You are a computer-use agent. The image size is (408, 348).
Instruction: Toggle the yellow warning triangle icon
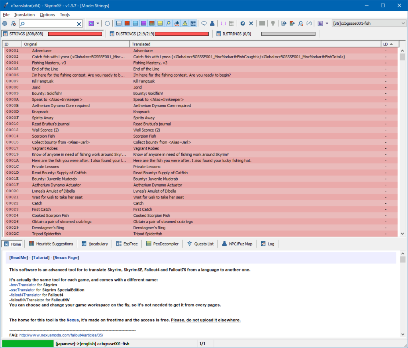[x=185, y=24]
